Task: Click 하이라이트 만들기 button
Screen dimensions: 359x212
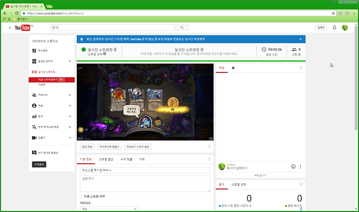Action: (x=109, y=147)
